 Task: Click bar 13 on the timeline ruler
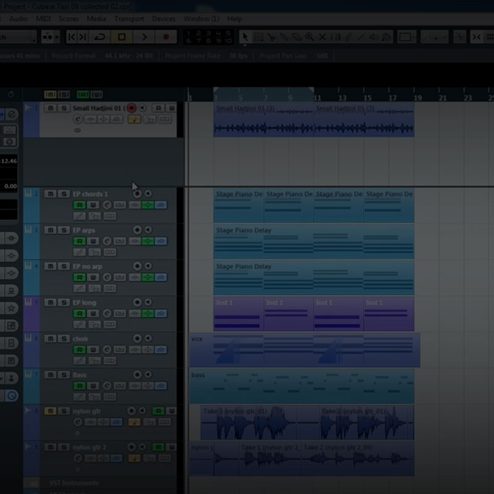tap(342, 98)
